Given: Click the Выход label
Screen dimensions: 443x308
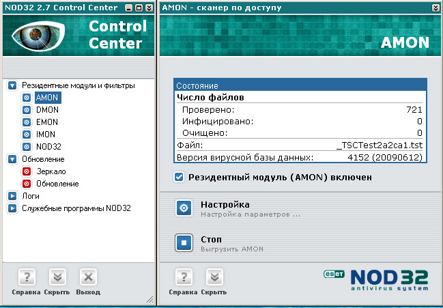Looking at the screenshot, I should click(x=88, y=292).
